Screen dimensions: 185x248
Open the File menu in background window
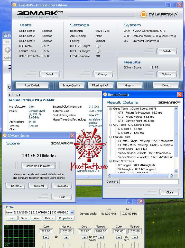(x=7, y=42)
